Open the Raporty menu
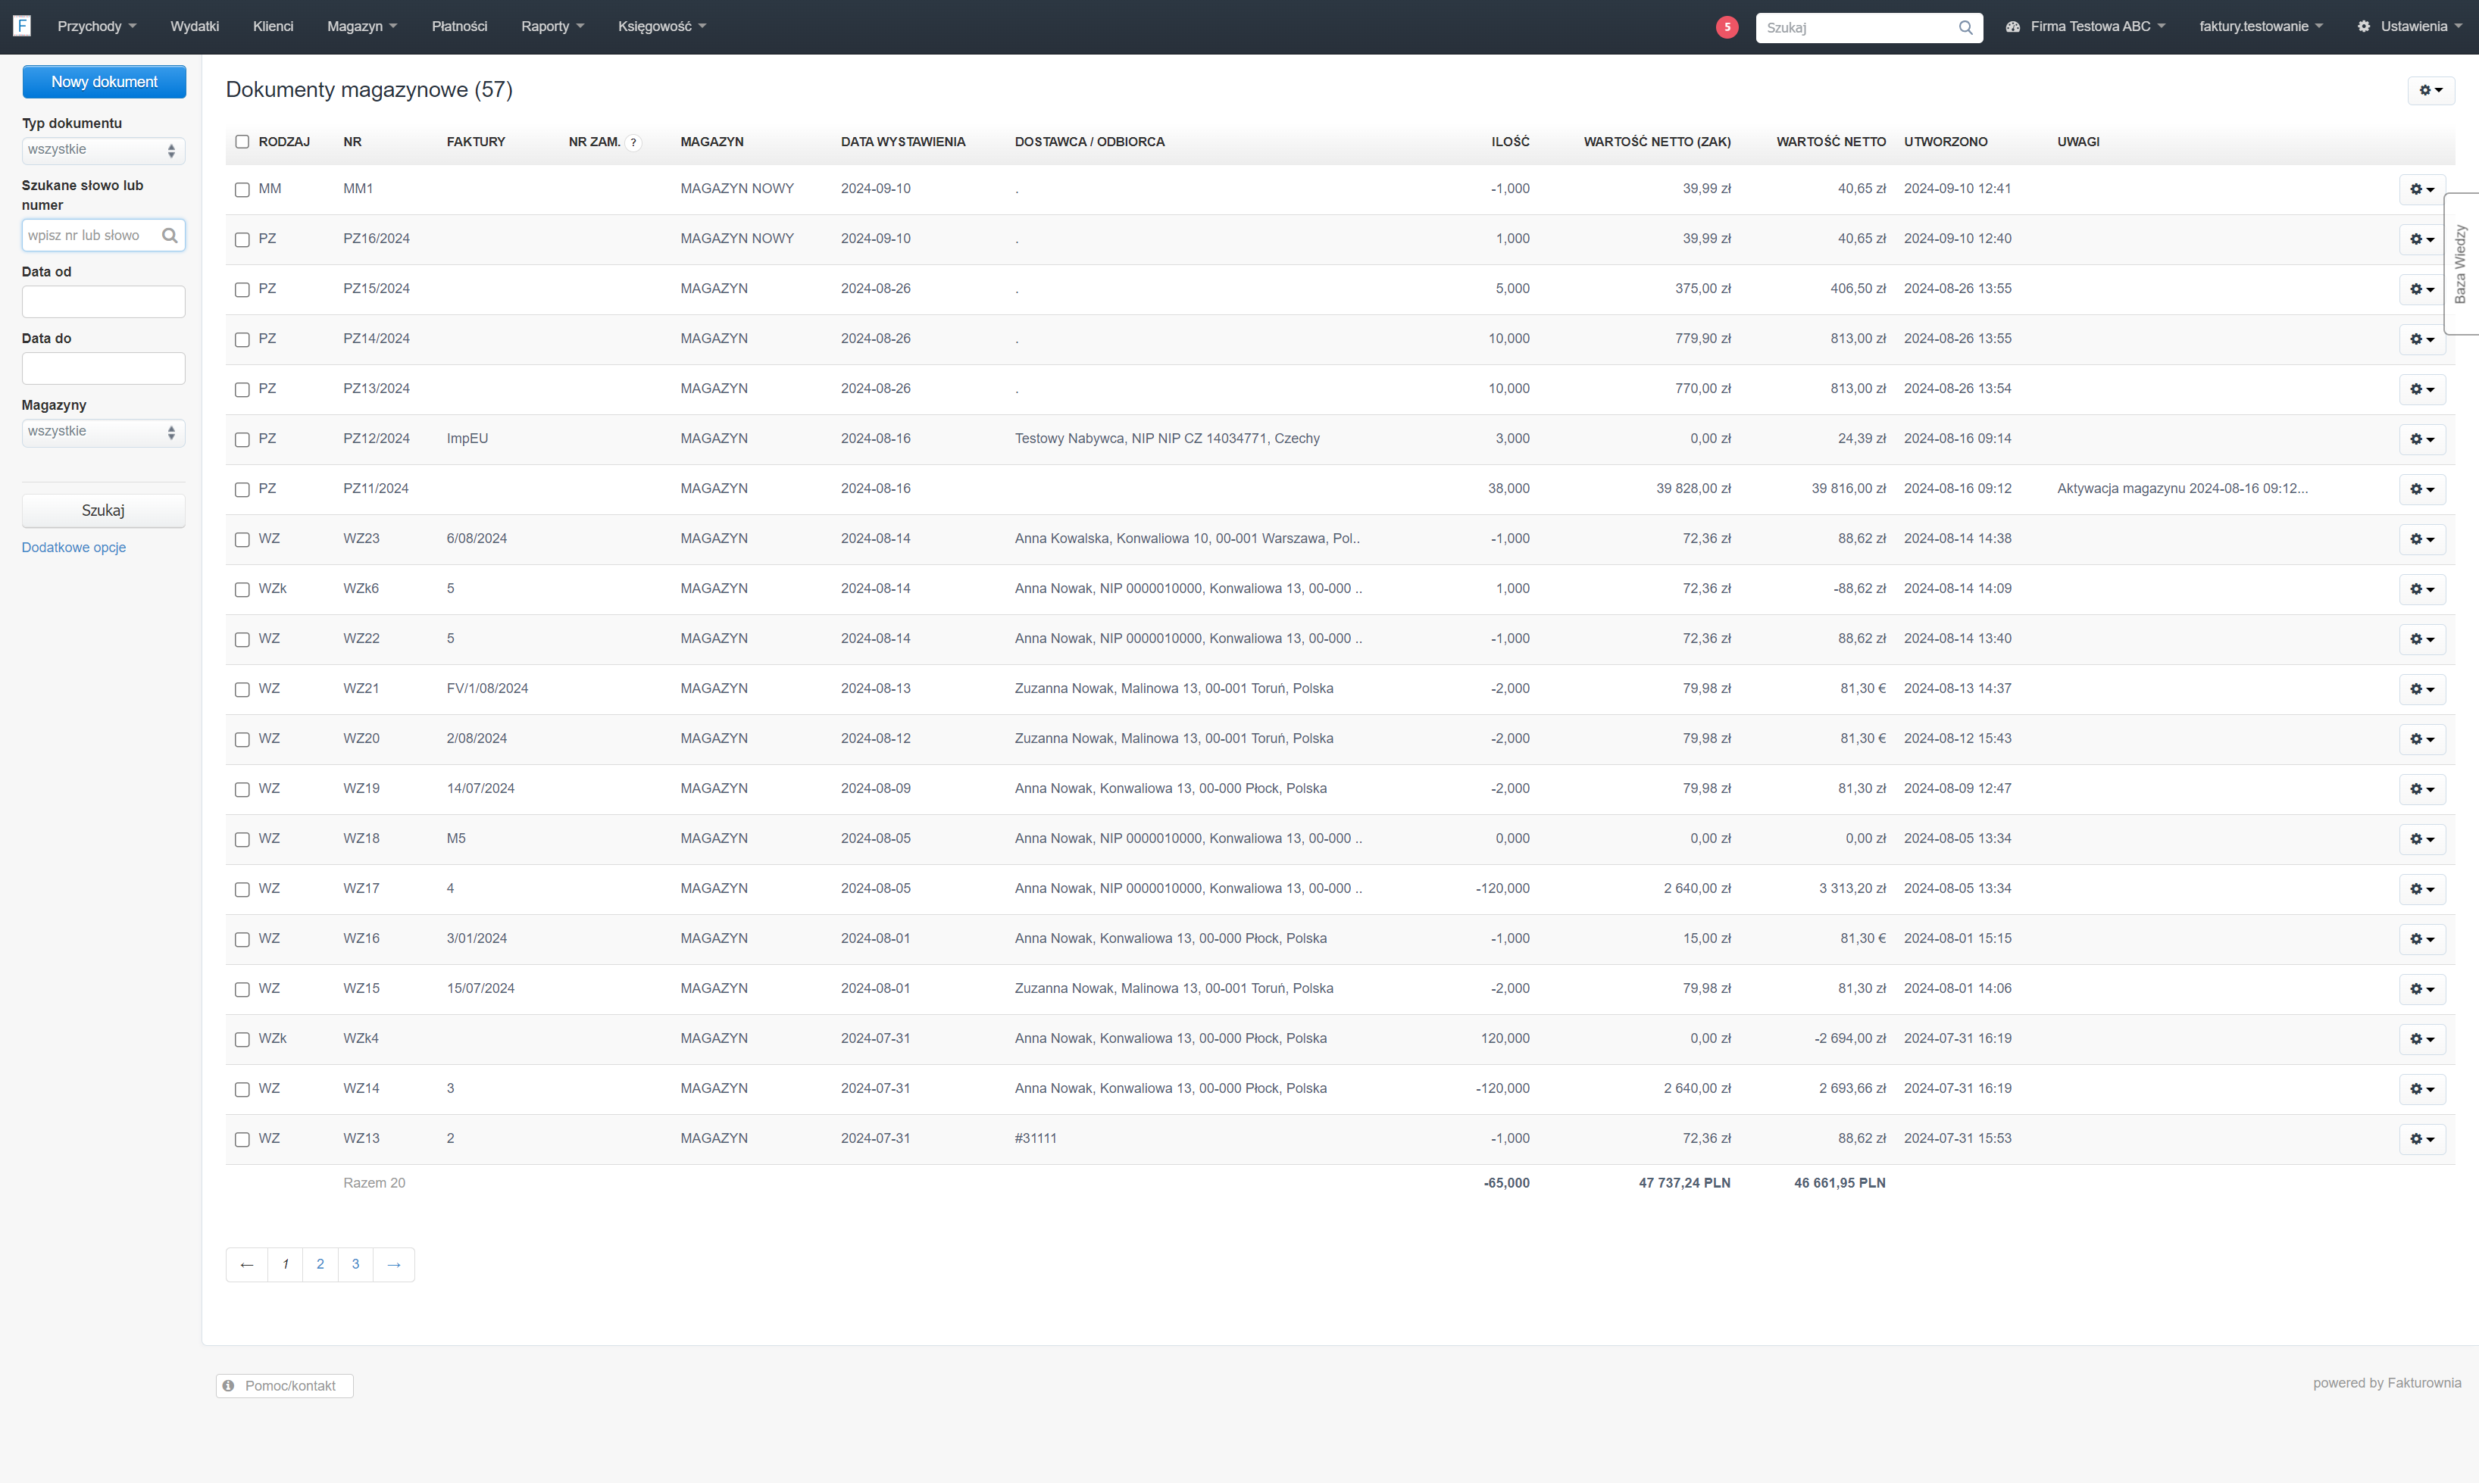The image size is (2479, 1483). (553, 27)
